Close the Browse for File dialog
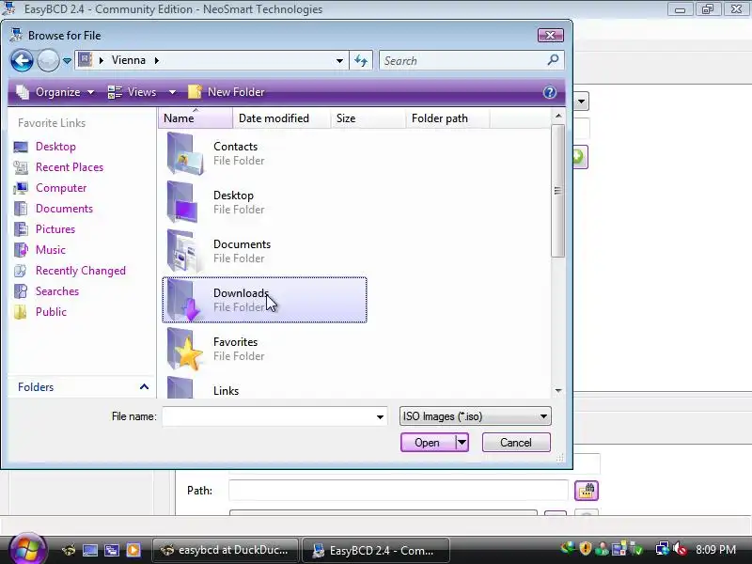752x564 pixels. point(551,35)
